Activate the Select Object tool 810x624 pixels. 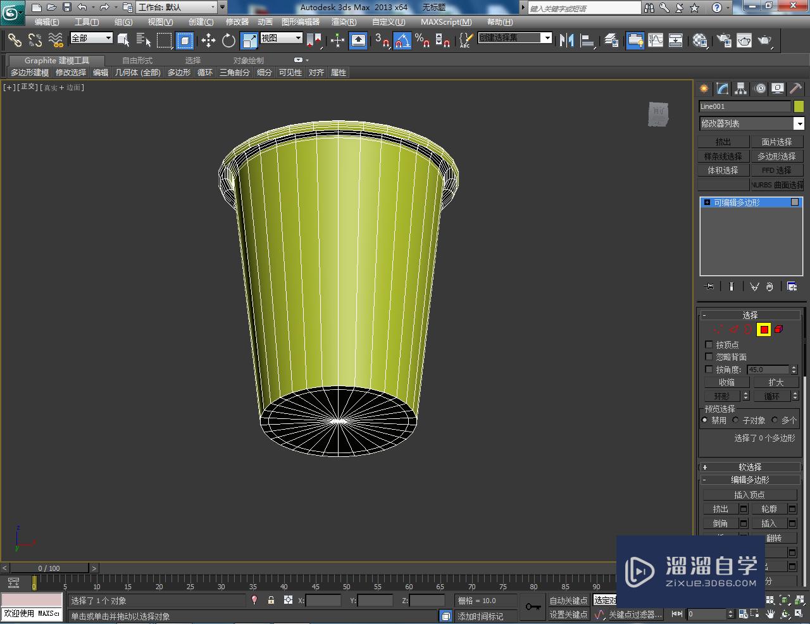[x=123, y=41]
